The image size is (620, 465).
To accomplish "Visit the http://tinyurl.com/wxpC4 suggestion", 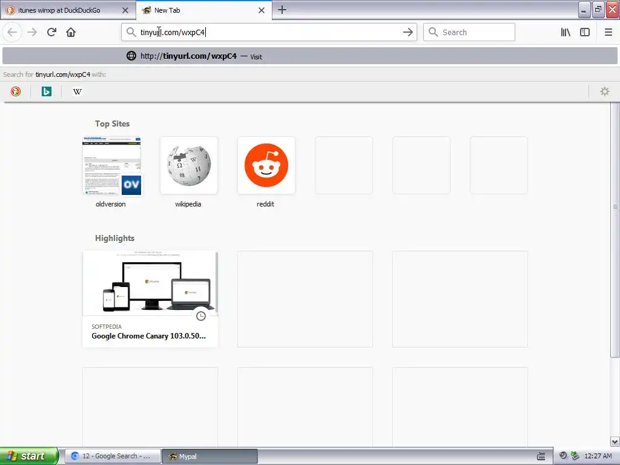I will [309, 56].
